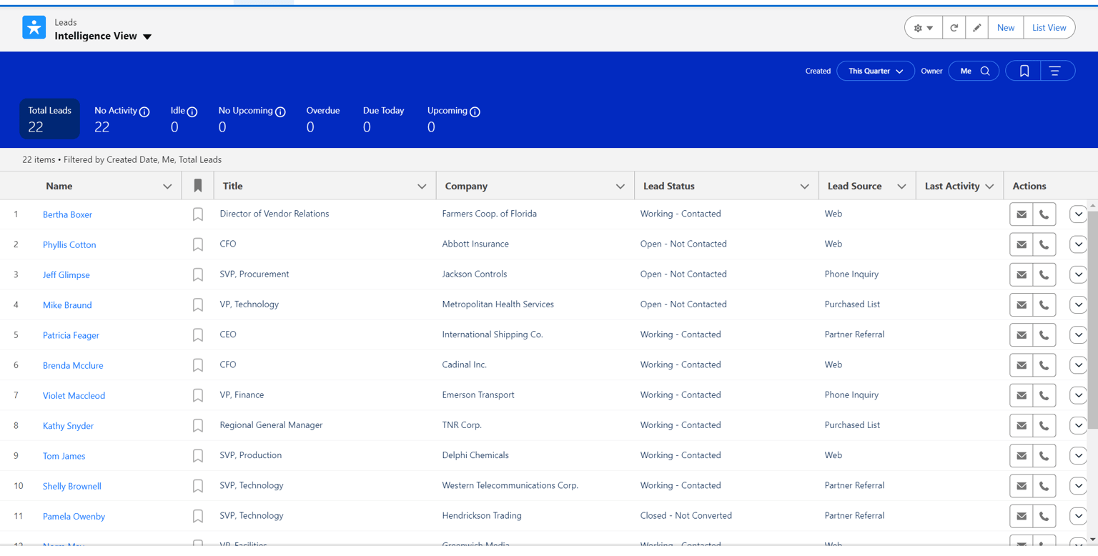
Task: Open Lead Source column menu chevron
Action: [901, 187]
